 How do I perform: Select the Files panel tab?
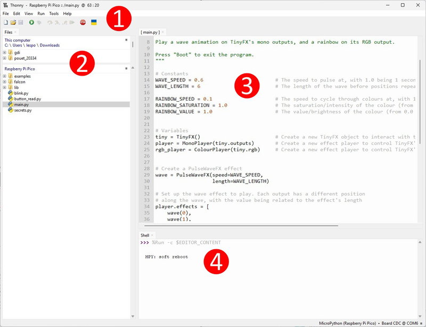click(9, 32)
